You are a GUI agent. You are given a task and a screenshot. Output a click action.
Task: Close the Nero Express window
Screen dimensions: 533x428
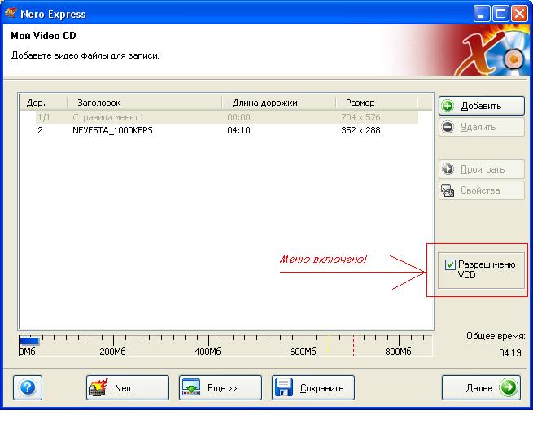click(520, 14)
